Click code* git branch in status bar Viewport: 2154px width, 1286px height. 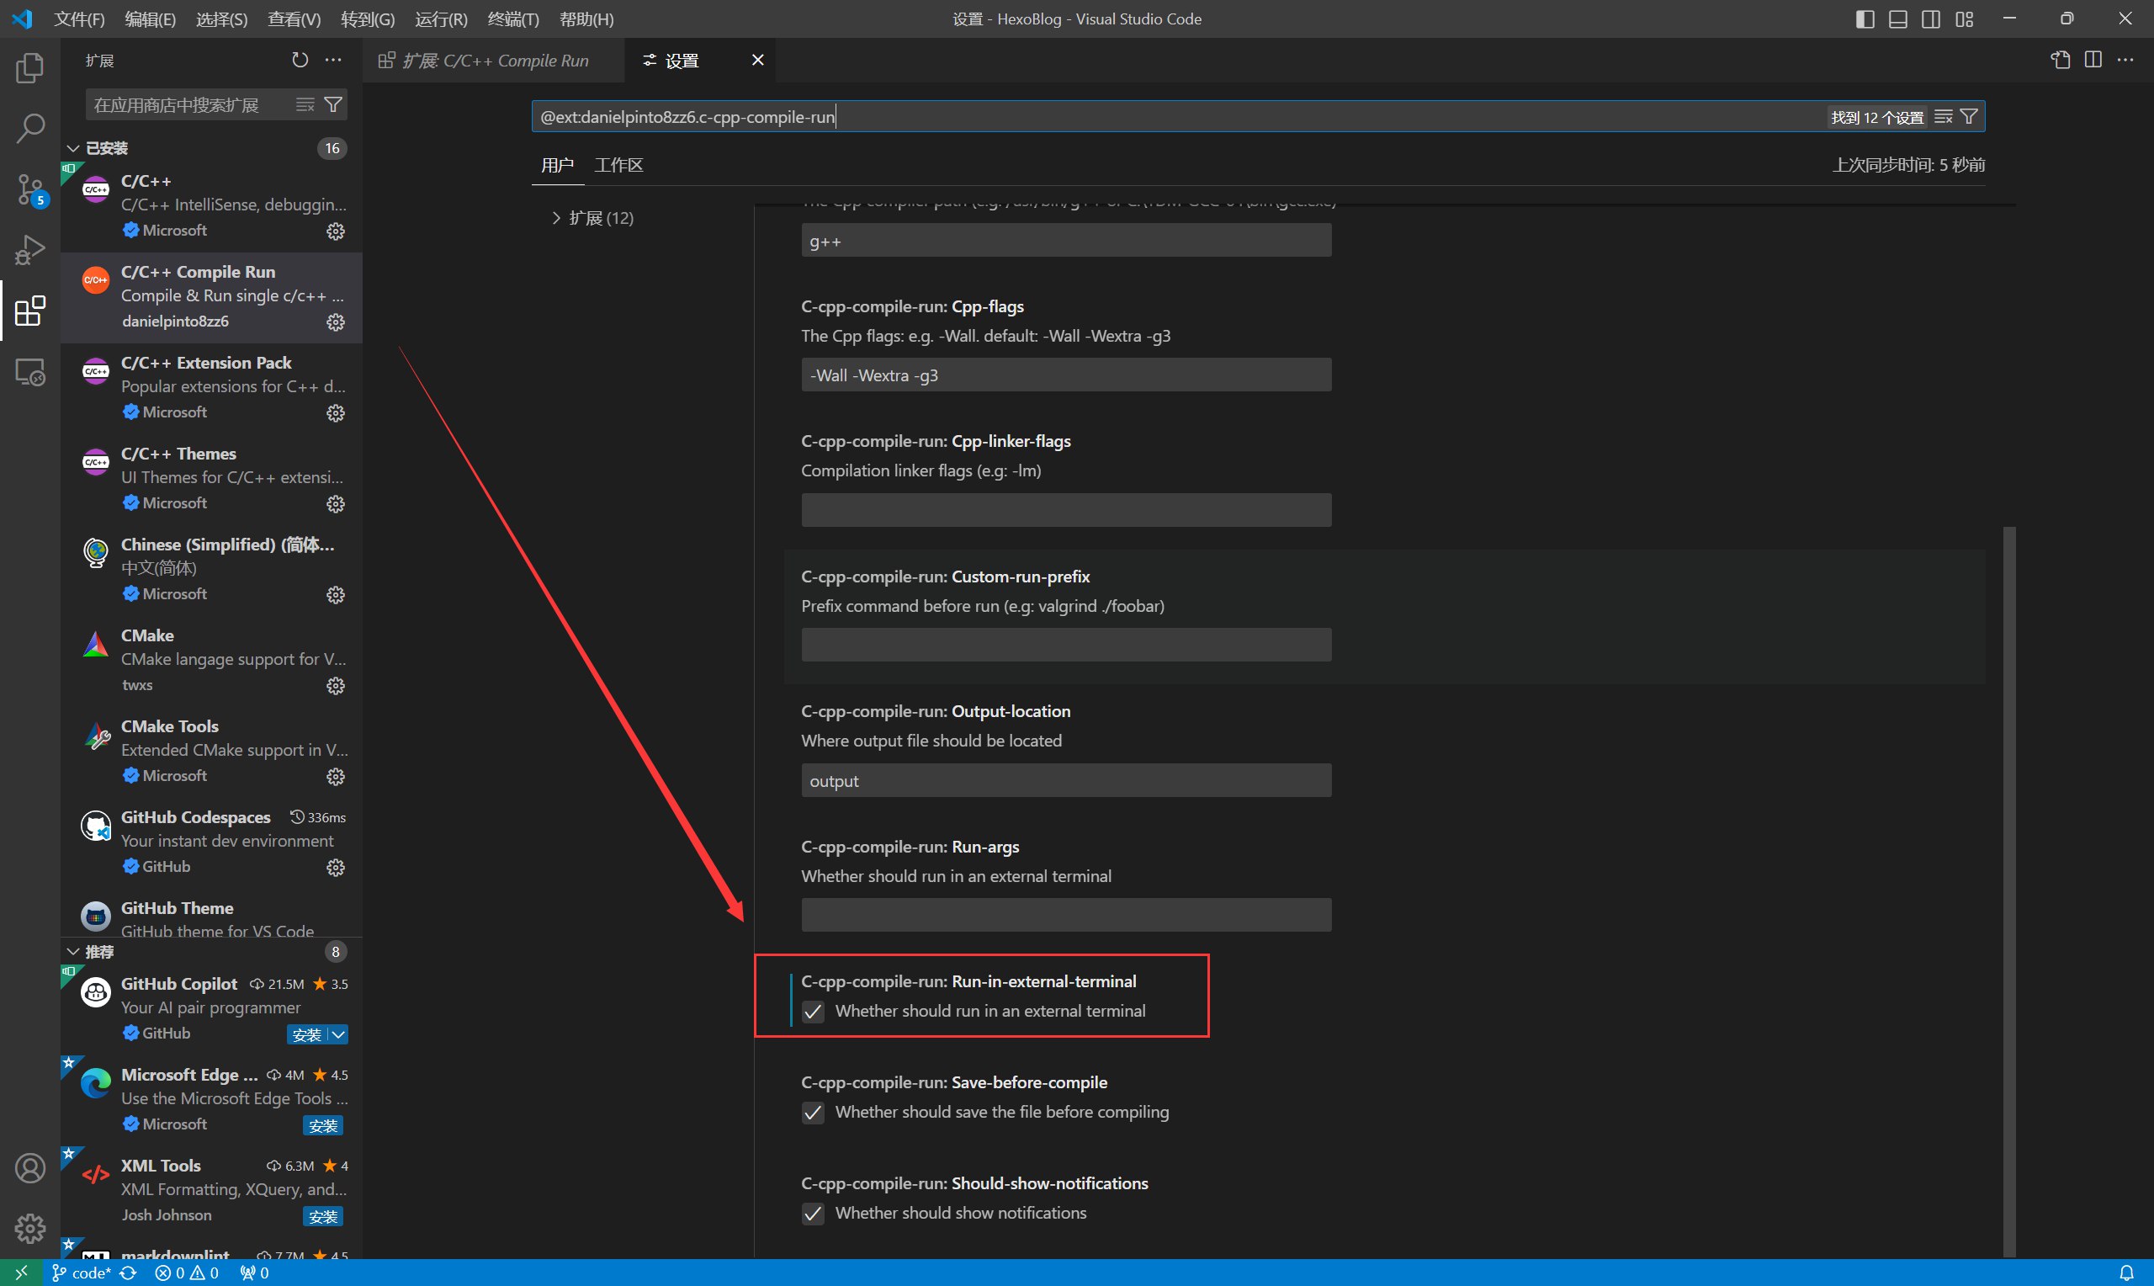click(82, 1273)
